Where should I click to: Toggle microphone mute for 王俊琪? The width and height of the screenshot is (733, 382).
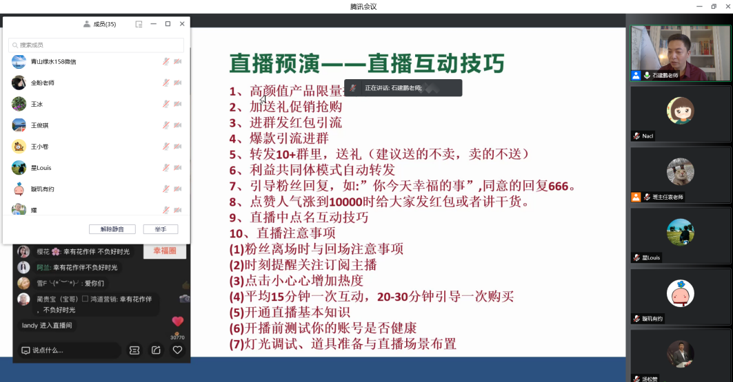click(165, 125)
